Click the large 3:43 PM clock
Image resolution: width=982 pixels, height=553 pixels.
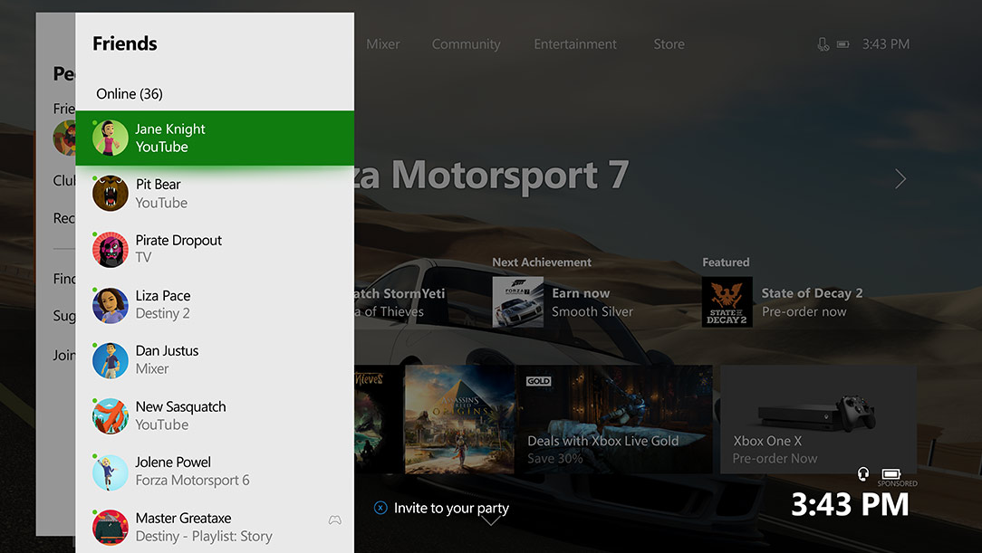tap(850, 504)
